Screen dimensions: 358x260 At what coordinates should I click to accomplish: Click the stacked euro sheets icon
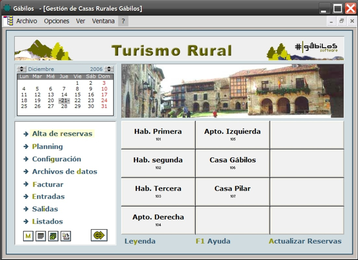coord(53,236)
